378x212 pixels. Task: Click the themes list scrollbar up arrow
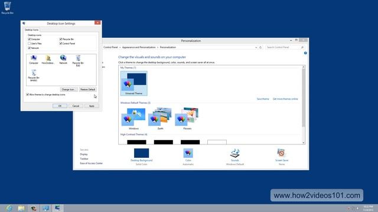[x=304, y=67]
